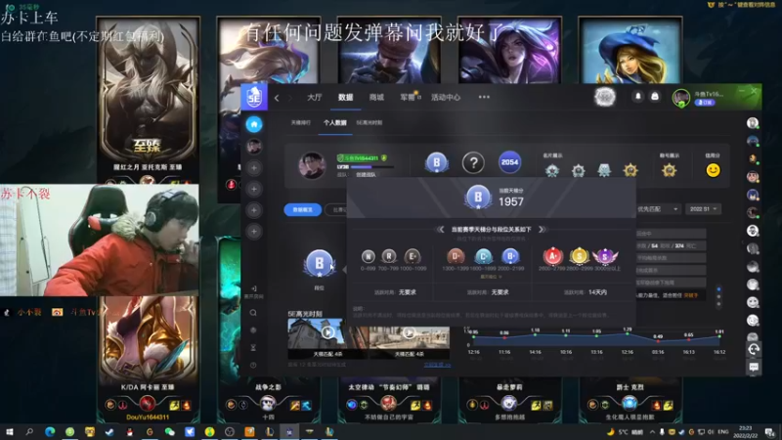
Task: Open the 商城 store tab
Action: point(376,97)
